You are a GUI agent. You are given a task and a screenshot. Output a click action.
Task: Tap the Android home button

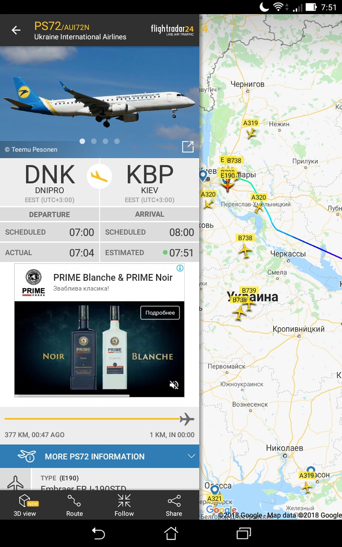(x=171, y=533)
